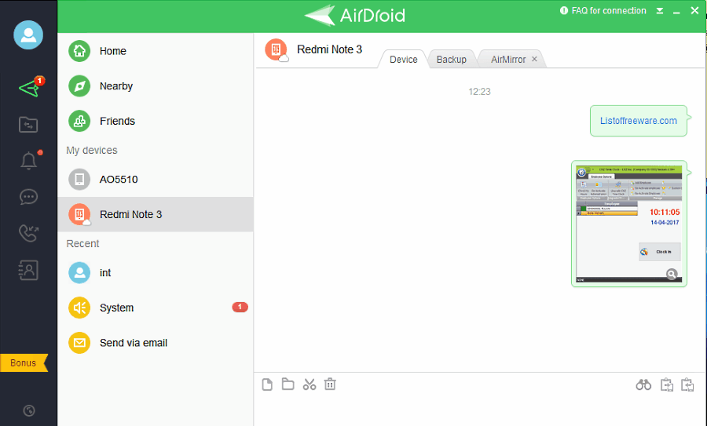Go to Home in the list
Viewport: 707px width, 426px height.
[x=156, y=51]
